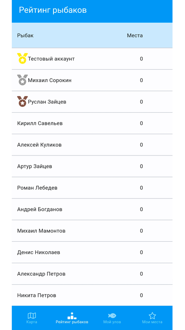Image resolution: width=185 pixels, height=330 pixels.
Task: Click the bronze medal icon
Action: point(22,101)
